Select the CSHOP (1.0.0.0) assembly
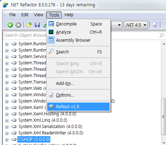 click(x=34, y=139)
